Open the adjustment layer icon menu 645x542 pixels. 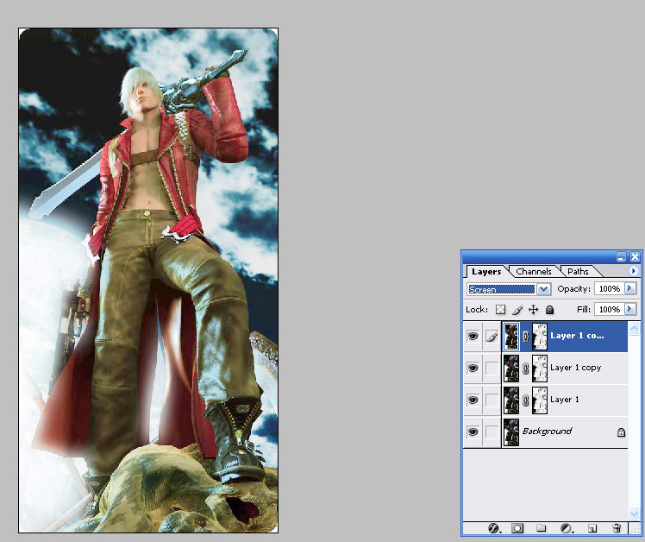tap(567, 527)
